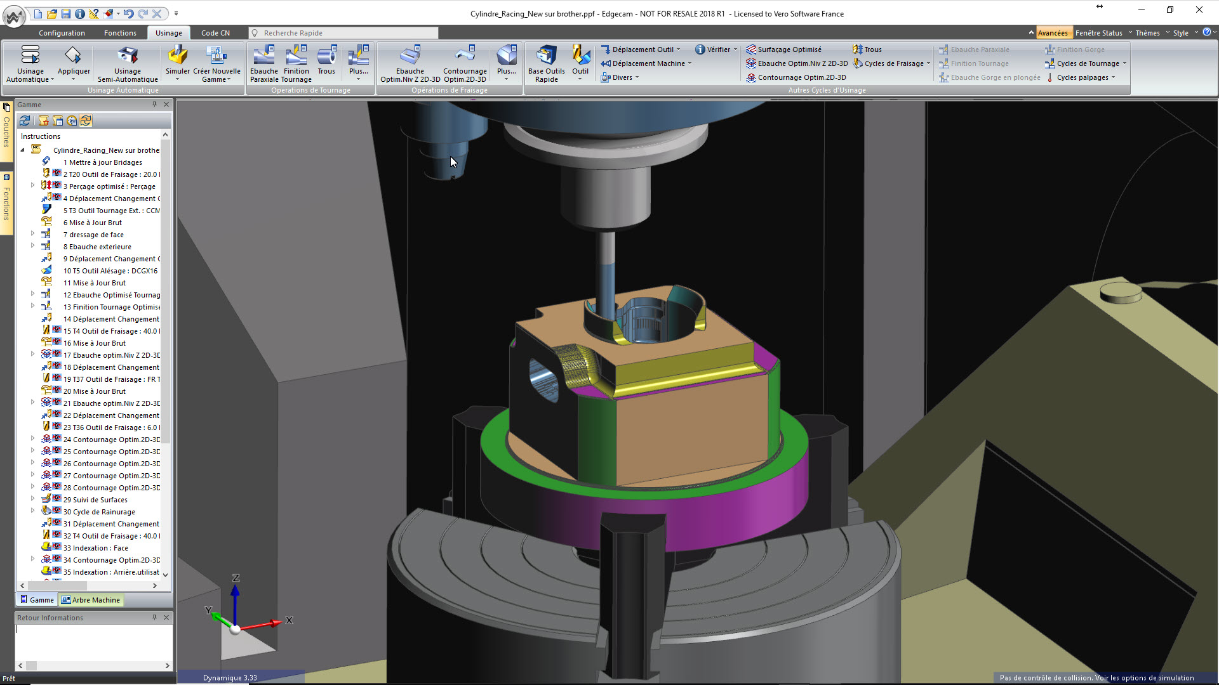The height and width of the screenshot is (685, 1219).
Task: Open the Thèmes menu
Action: pos(1147,33)
